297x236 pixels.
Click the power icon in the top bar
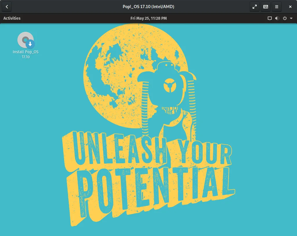[285, 18]
